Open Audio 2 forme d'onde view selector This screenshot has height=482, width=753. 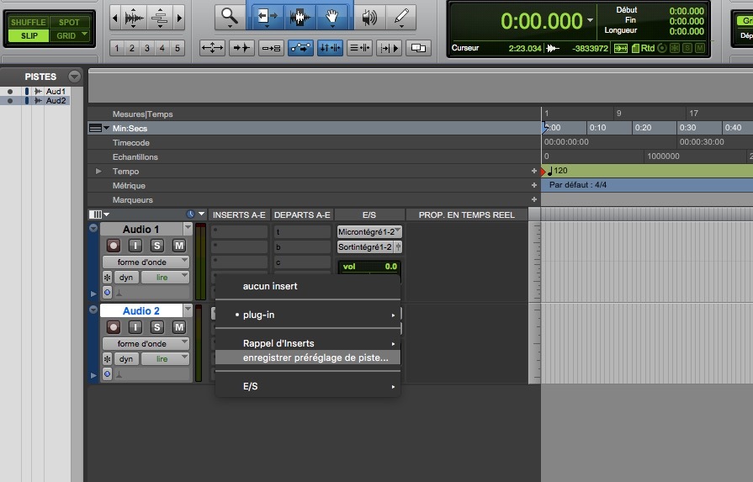(x=146, y=344)
